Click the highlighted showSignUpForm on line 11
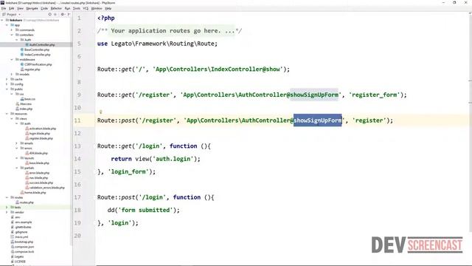 point(318,120)
